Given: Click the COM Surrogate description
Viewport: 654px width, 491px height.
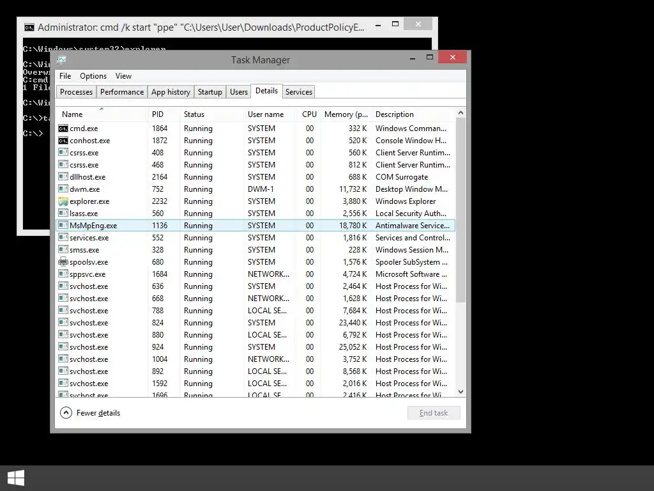Looking at the screenshot, I should click(x=402, y=177).
